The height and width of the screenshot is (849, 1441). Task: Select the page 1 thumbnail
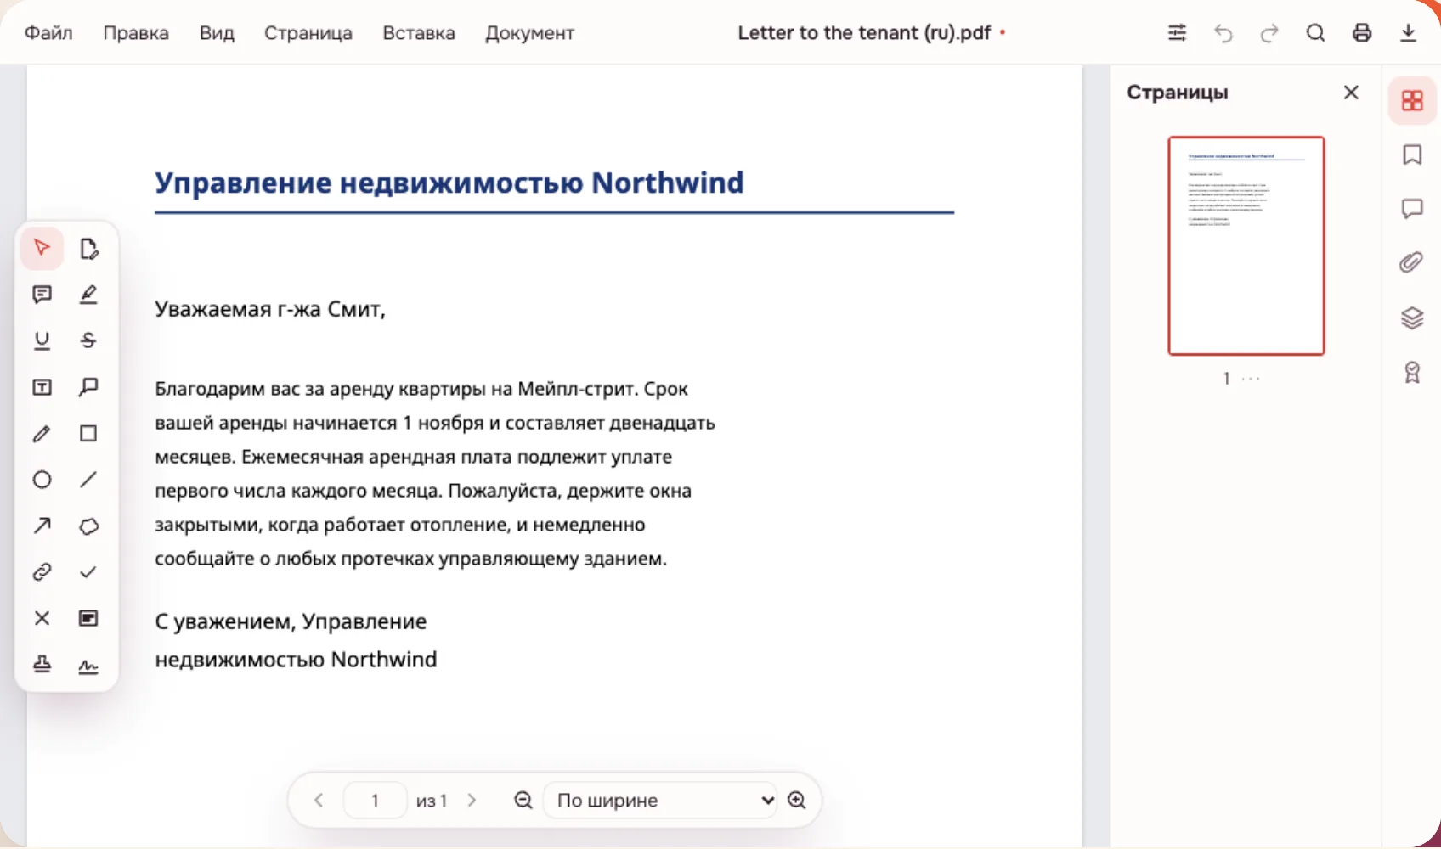(x=1246, y=245)
